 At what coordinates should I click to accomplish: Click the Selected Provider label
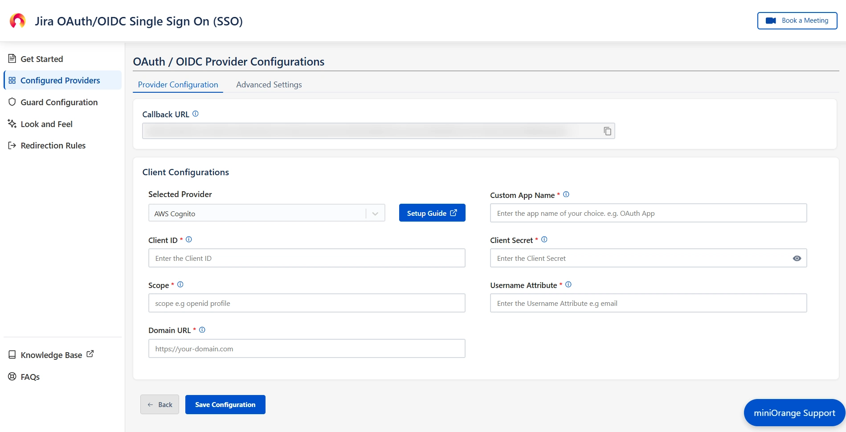pyautogui.click(x=180, y=194)
